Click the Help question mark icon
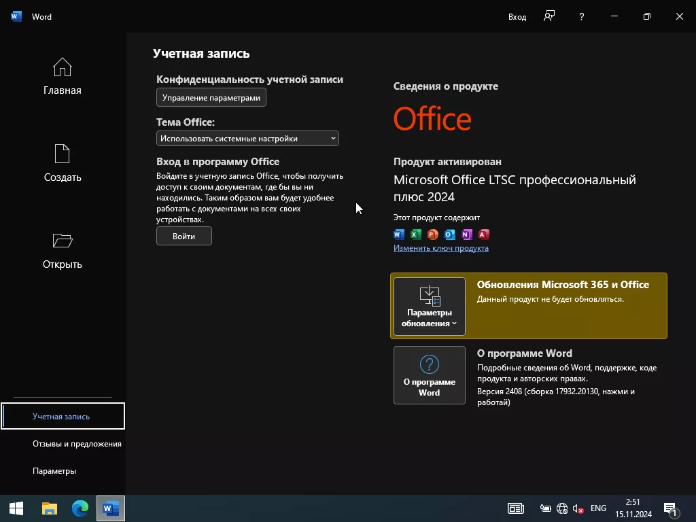This screenshot has height=522, width=696. tap(581, 16)
